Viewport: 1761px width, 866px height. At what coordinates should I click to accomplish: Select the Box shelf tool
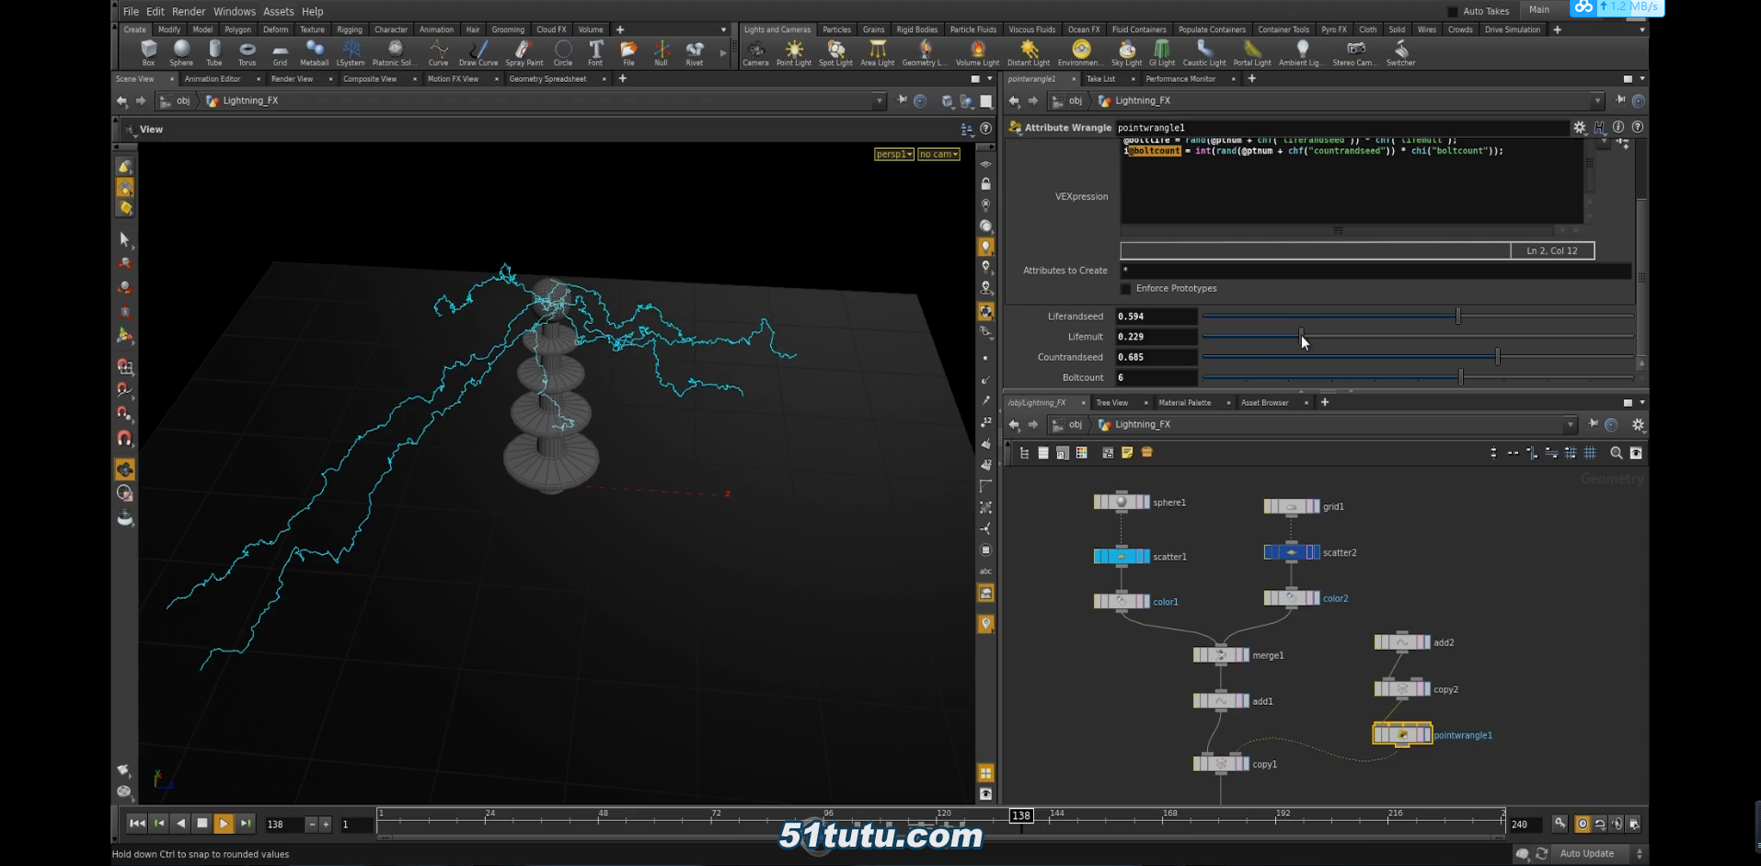148,52
